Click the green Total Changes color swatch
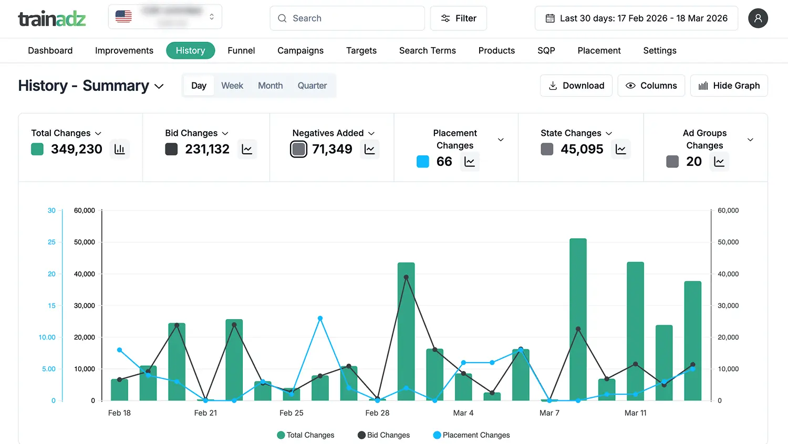 coord(36,149)
